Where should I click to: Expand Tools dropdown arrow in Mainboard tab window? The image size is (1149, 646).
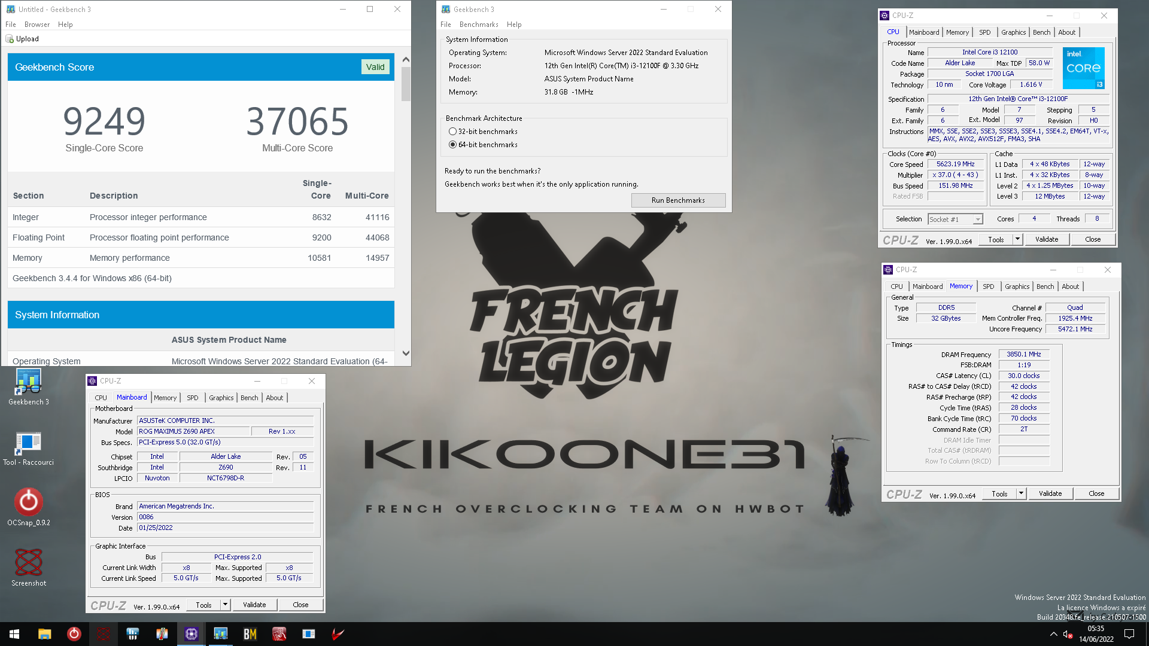click(x=225, y=605)
